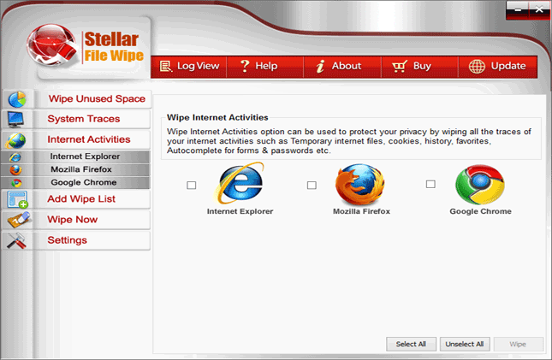Click the Wipe Unused Space pie chart icon
This screenshot has width=552, height=360.
pos(17,99)
